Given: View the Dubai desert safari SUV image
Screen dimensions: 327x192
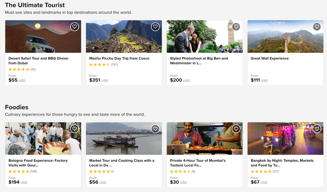Looking at the screenshot, I should click(43, 36).
